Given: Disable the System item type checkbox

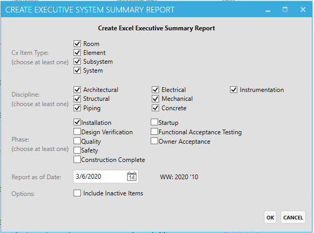Looking at the screenshot, I should tap(77, 71).
